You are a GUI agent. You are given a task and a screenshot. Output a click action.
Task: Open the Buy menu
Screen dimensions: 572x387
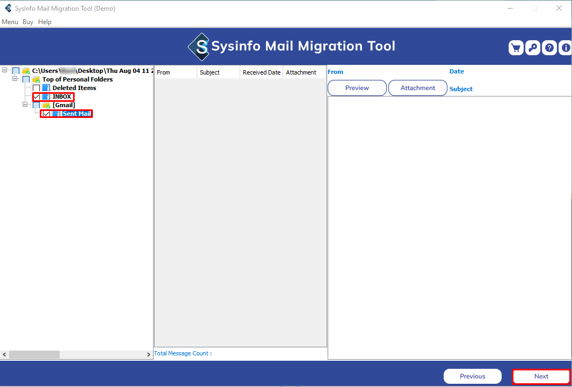pyautogui.click(x=28, y=22)
